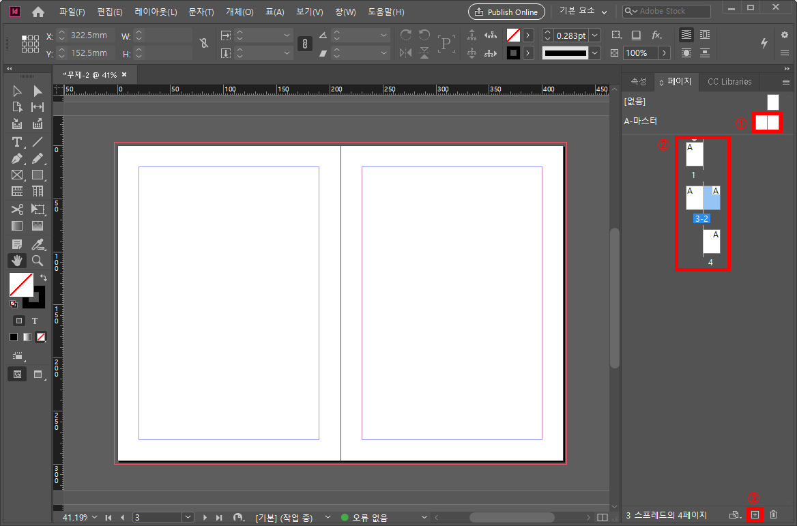Image resolution: width=797 pixels, height=526 pixels.
Task: Open the preflight profile dropdown
Action: tap(328, 517)
